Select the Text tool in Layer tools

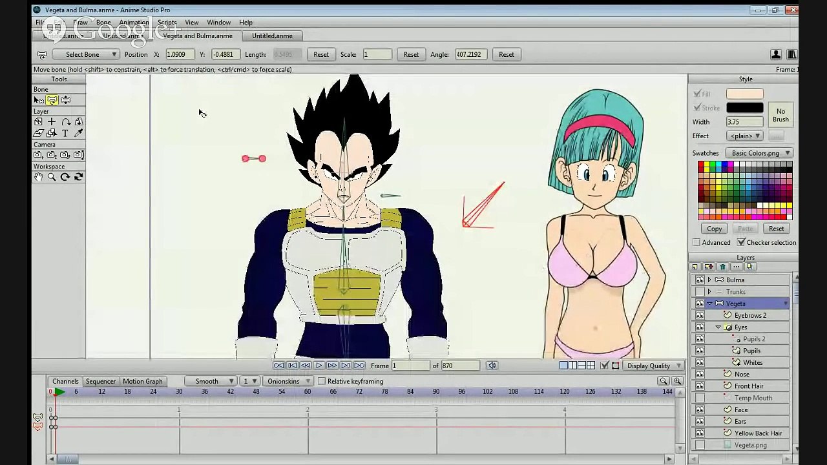[x=65, y=133]
